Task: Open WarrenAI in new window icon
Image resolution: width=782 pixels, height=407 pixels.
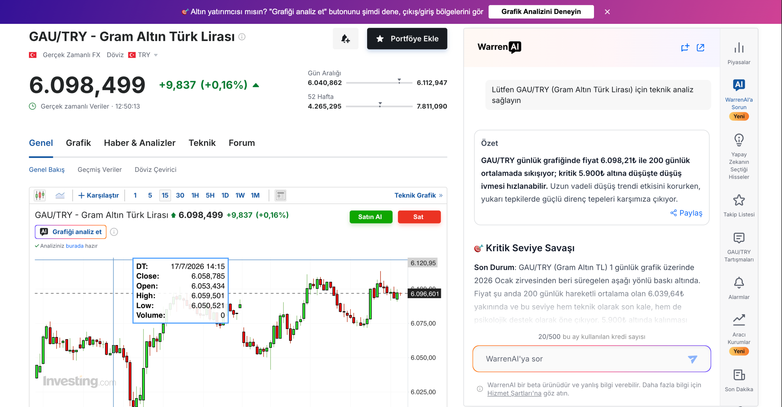Action: 700,48
